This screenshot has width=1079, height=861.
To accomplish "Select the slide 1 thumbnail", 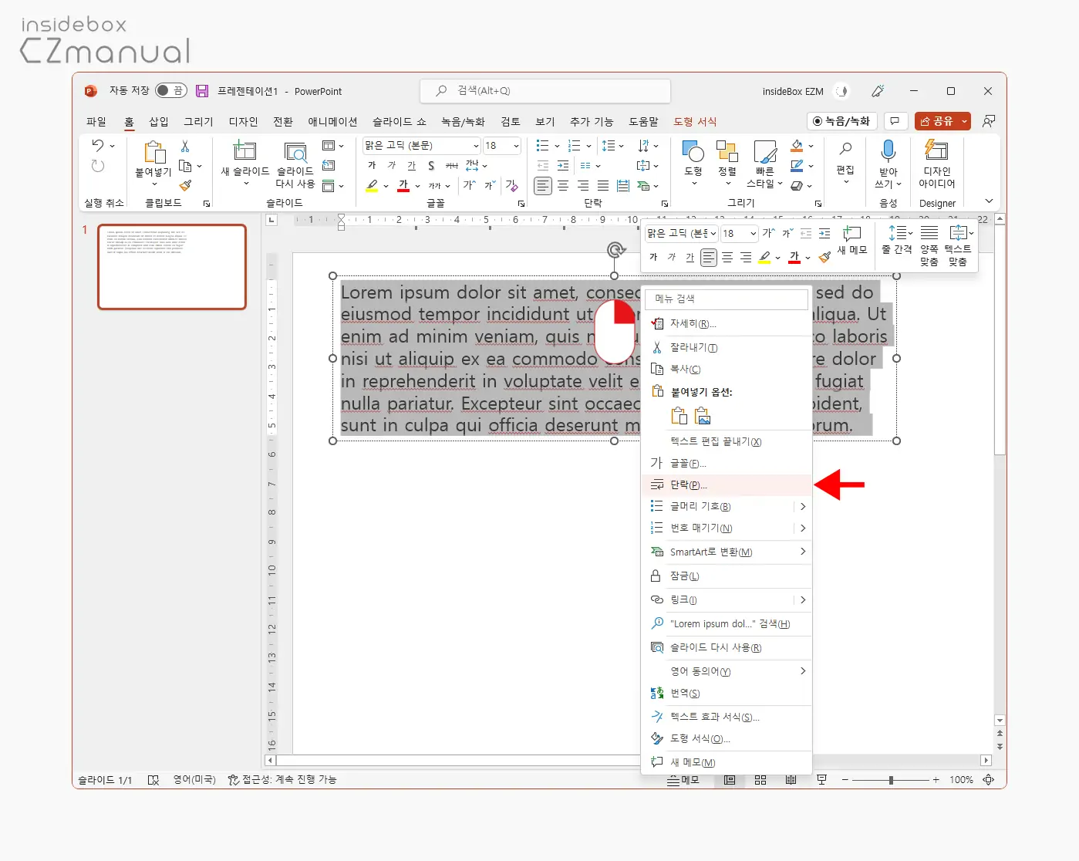I will (x=172, y=267).
